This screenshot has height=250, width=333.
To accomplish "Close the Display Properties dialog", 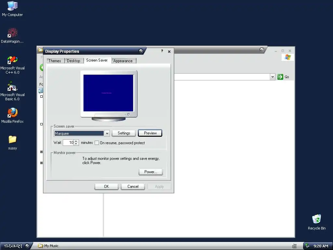I will (x=169, y=51).
